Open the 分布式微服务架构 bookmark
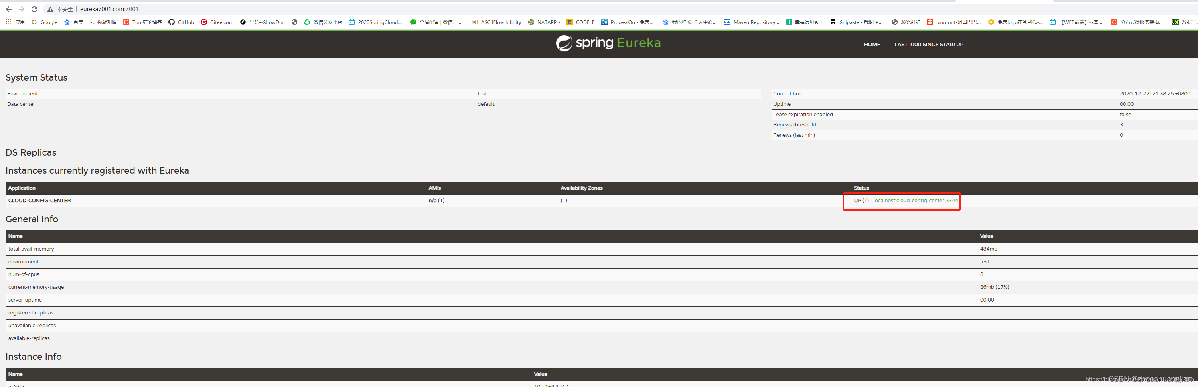1198x387 pixels. [x=1137, y=22]
